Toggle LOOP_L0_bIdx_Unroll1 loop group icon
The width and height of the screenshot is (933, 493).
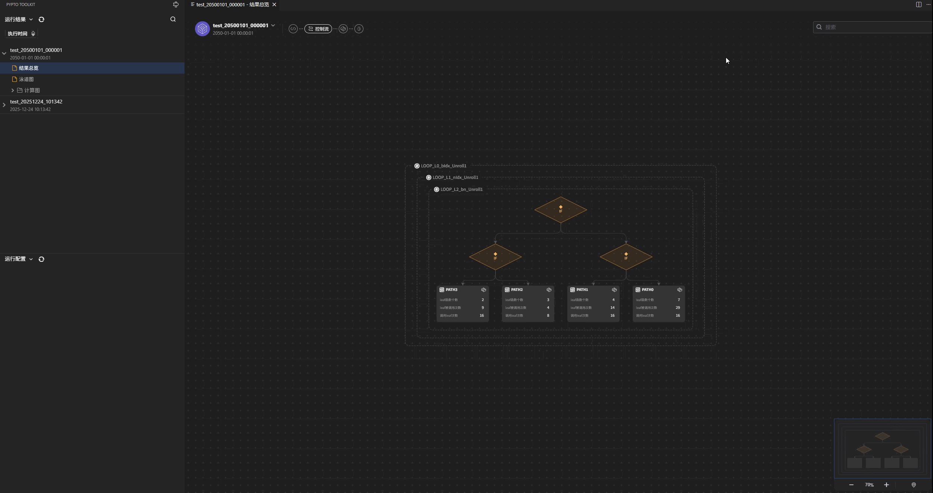click(x=417, y=166)
